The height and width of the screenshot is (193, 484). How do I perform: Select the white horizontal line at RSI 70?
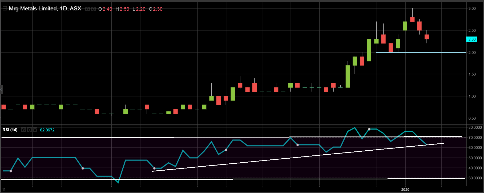(x=232, y=137)
